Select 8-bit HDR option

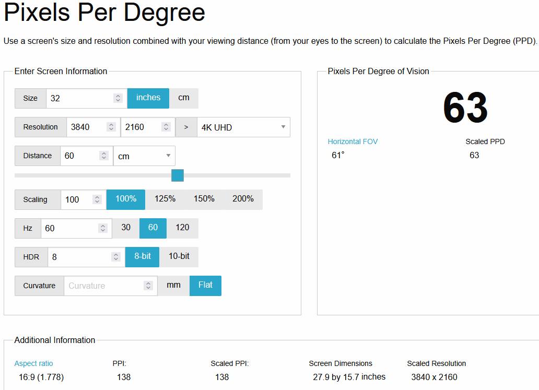click(x=142, y=257)
